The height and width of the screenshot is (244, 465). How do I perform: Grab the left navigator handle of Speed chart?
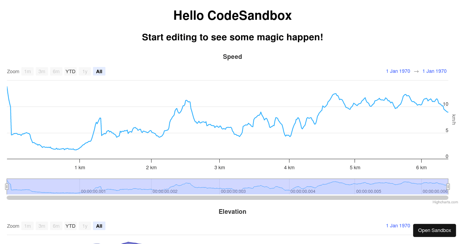pos(7,187)
